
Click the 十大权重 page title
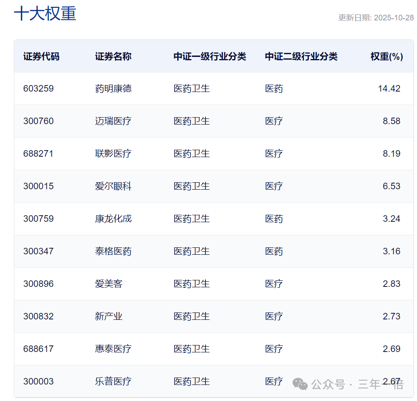point(45,14)
